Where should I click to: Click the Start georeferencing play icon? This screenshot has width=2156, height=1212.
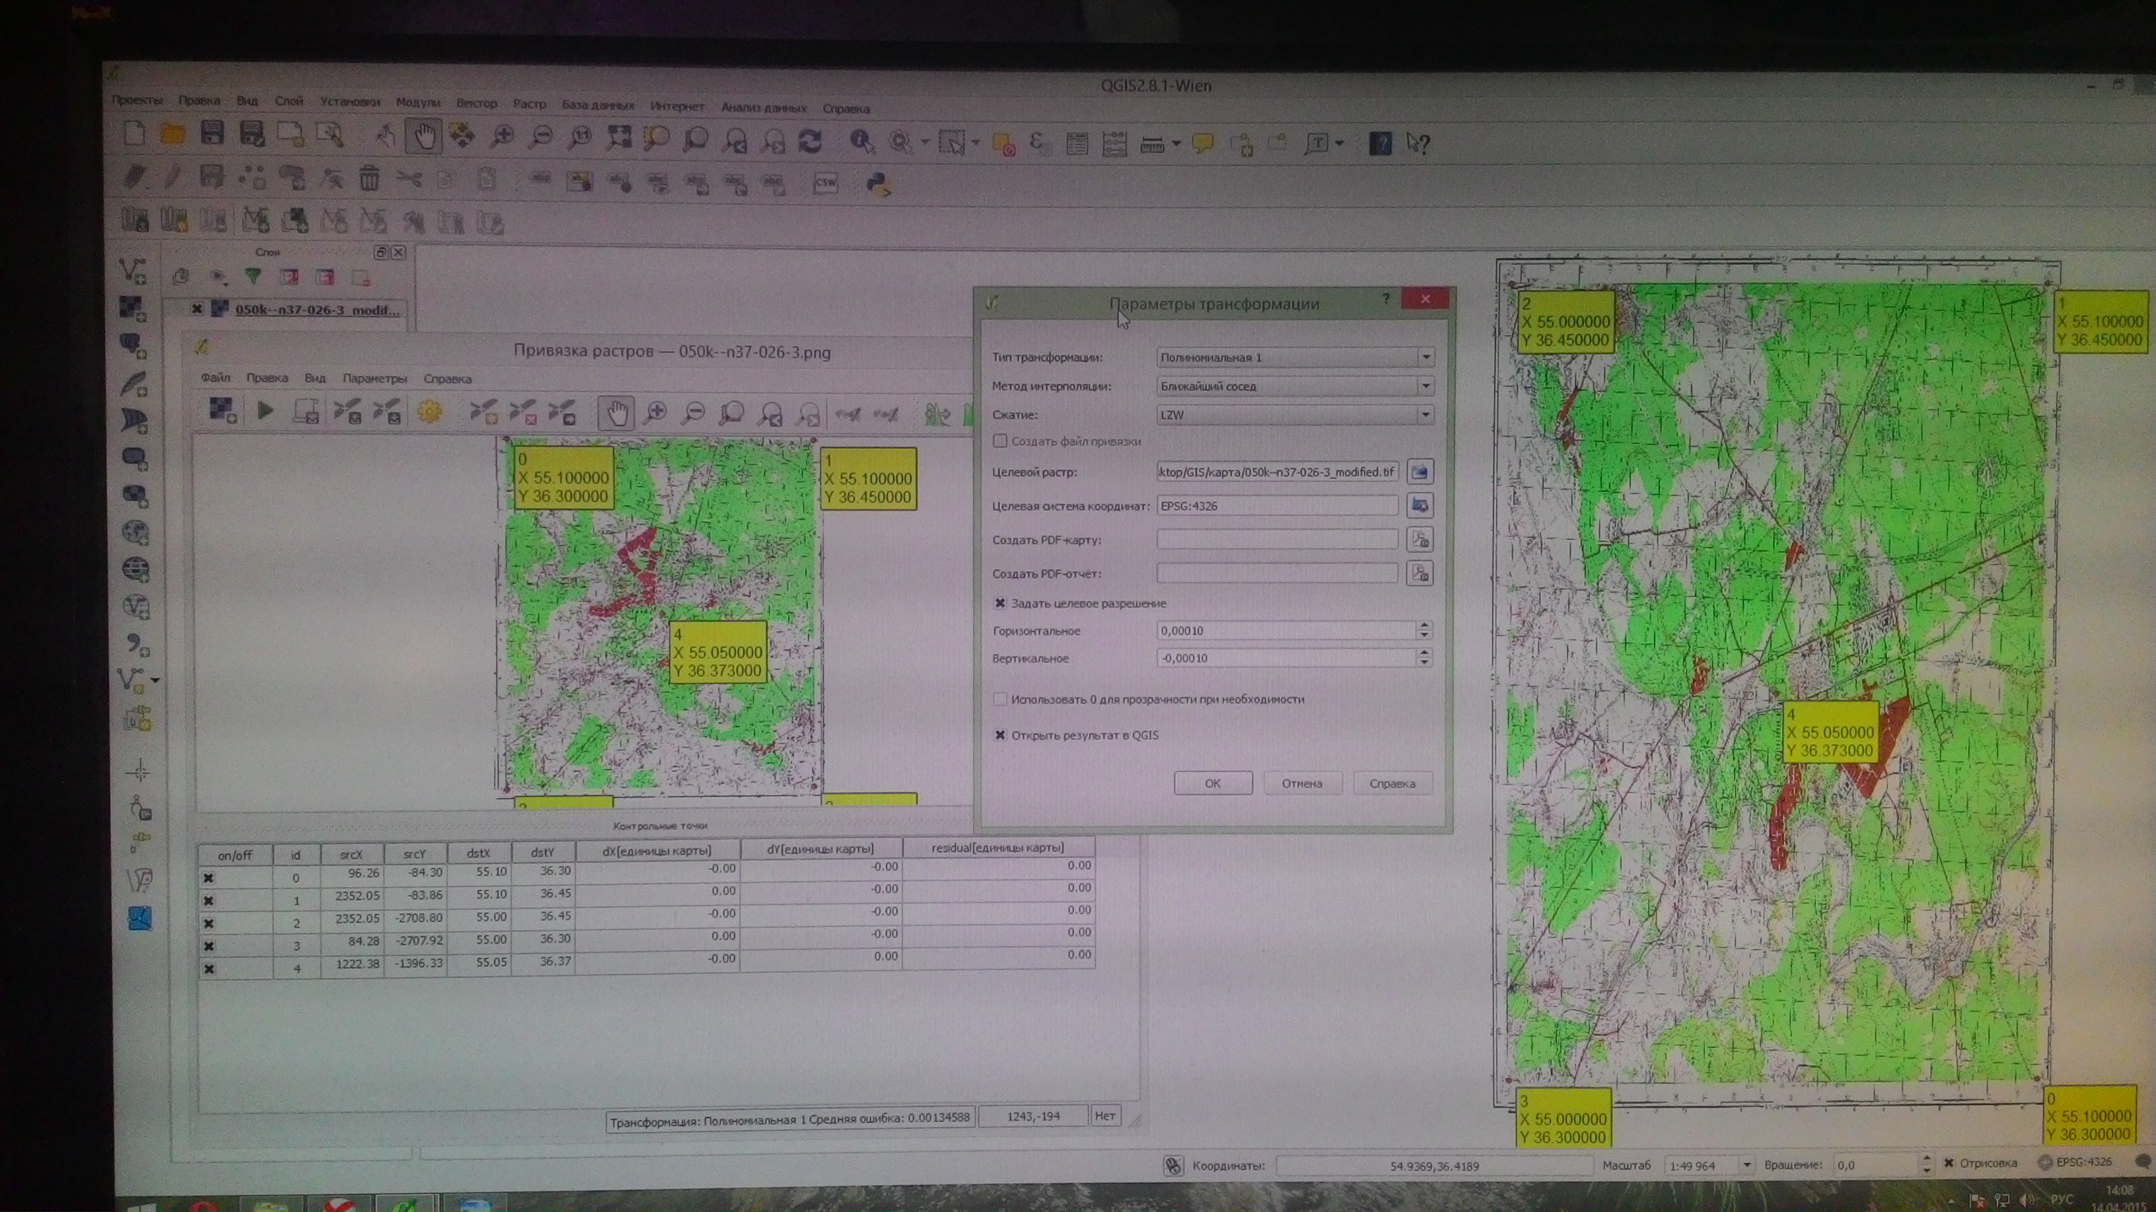(x=266, y=411)
